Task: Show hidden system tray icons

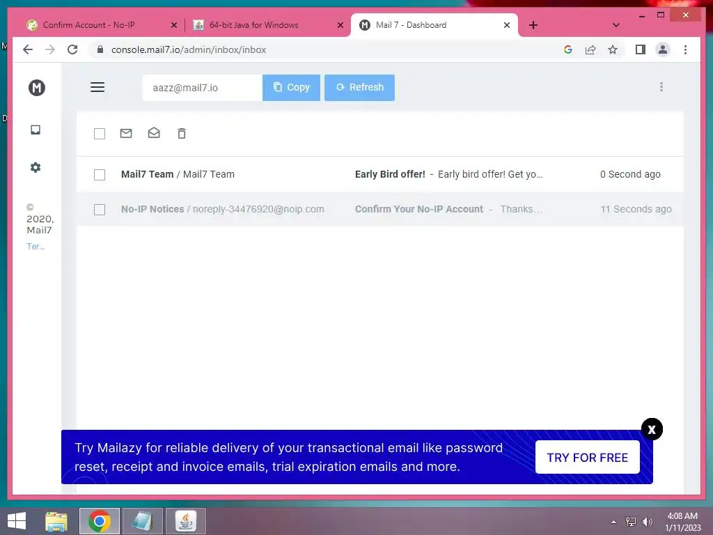Action: [614, 522]
